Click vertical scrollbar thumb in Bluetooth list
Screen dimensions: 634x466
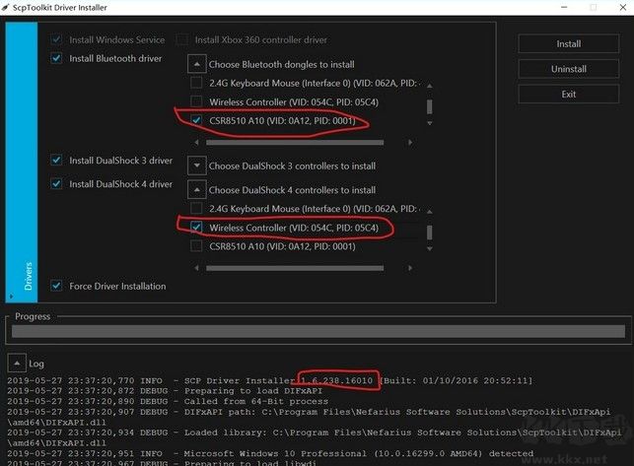(430, 106)
